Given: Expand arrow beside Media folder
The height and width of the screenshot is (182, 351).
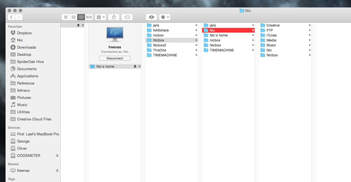Looking at the screenshot, I should tap(310, 40).
